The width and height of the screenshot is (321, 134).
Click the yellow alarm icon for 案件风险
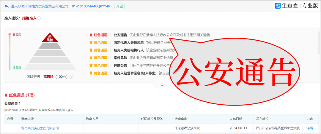coord(91,58)
